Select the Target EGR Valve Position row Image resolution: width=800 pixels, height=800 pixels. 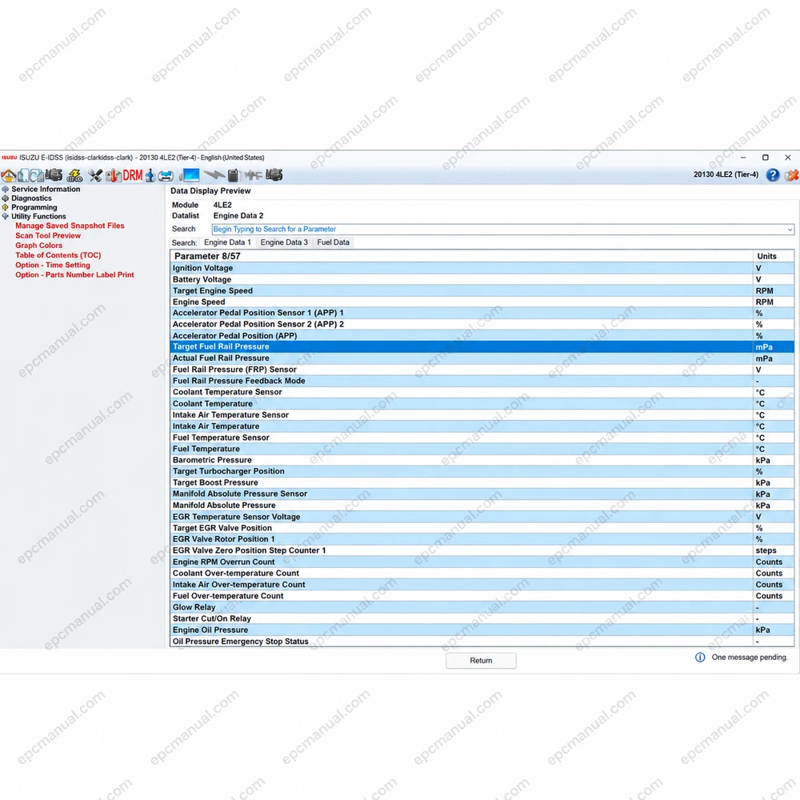coord(482,527)
